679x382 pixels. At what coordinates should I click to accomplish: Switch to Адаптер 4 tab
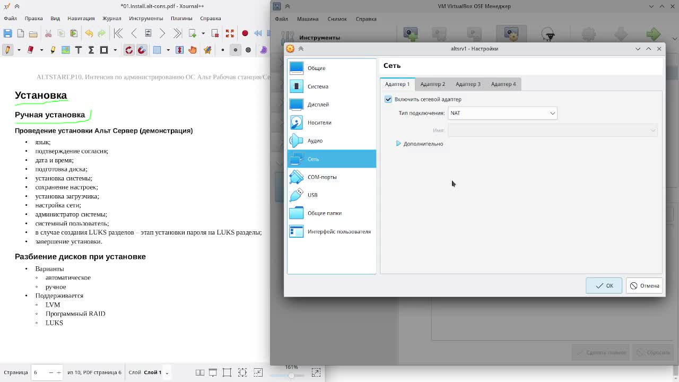503,84
